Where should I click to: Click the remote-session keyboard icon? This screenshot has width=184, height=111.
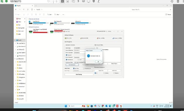[83, 1]
